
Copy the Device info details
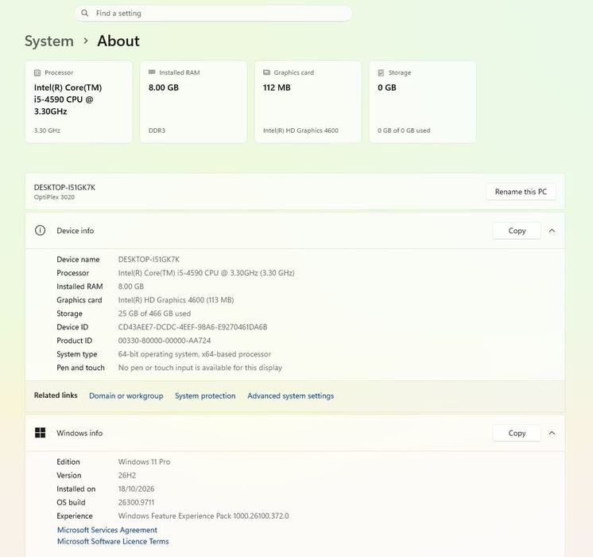pos(517,231)
